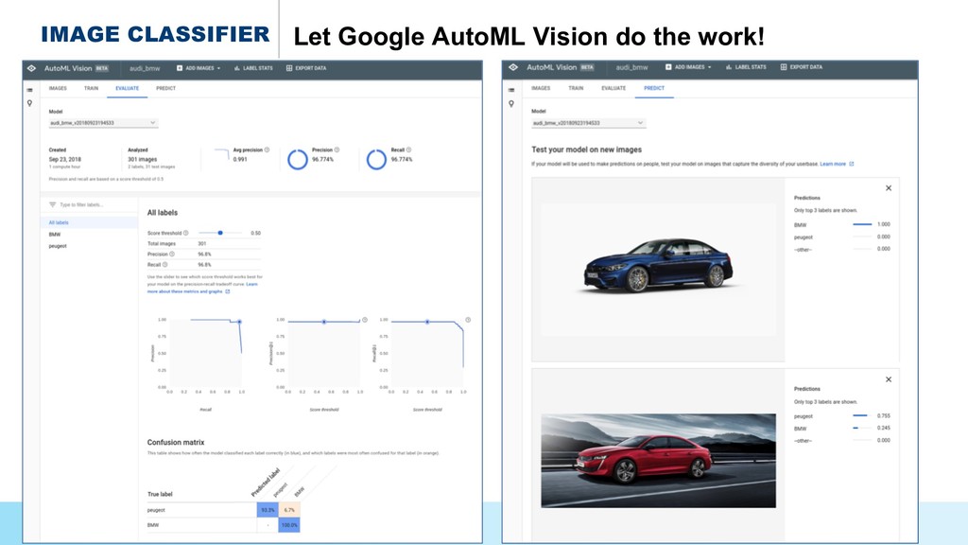The image size is (968, 545).
Task: Switch to Images tab in right window
Action: click(541, 88)
